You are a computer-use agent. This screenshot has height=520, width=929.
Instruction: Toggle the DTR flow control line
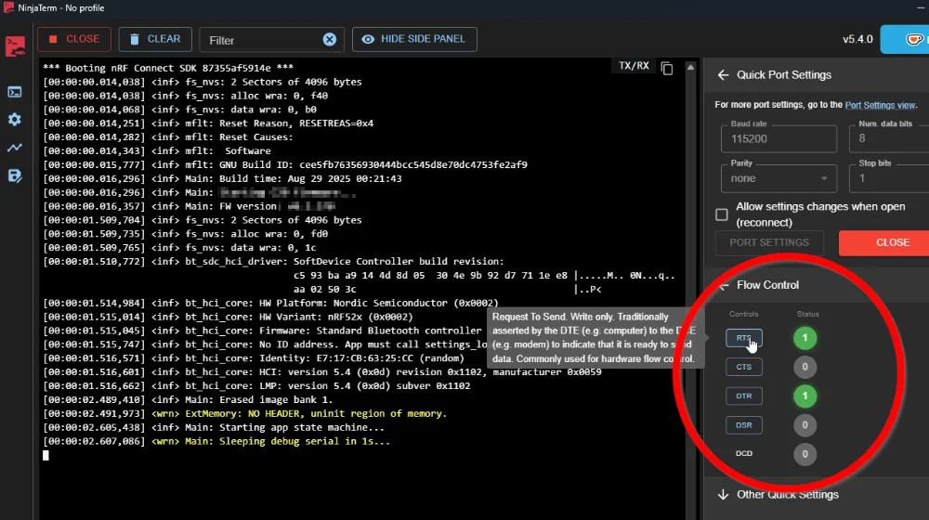(x=743, y=396)
